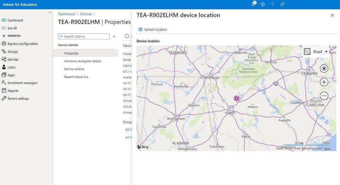Collapse the left navigation sidebar

click(50, 13)
